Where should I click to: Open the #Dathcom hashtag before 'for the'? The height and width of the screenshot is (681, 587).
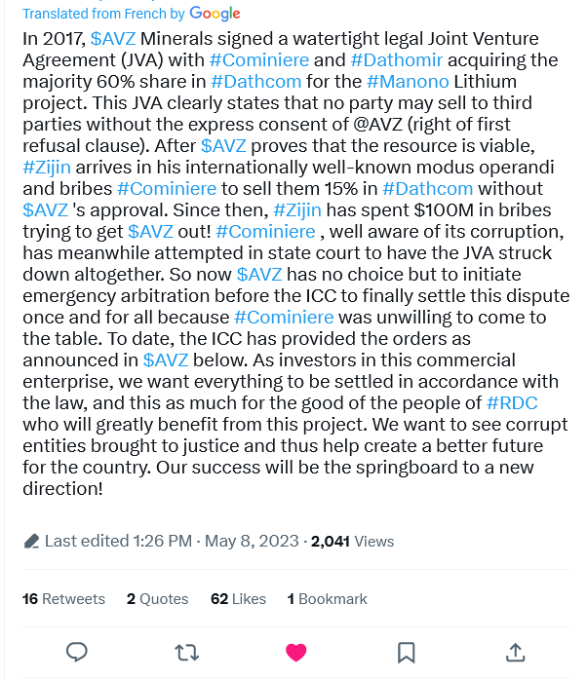(256, 82)
